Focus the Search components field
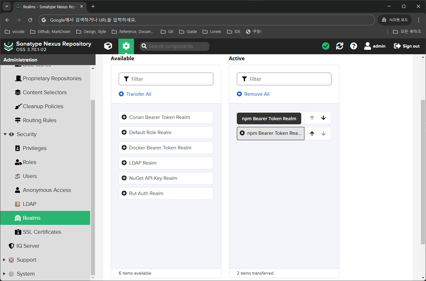The height and width of the screenshot is (281, 426). point(175,46)
